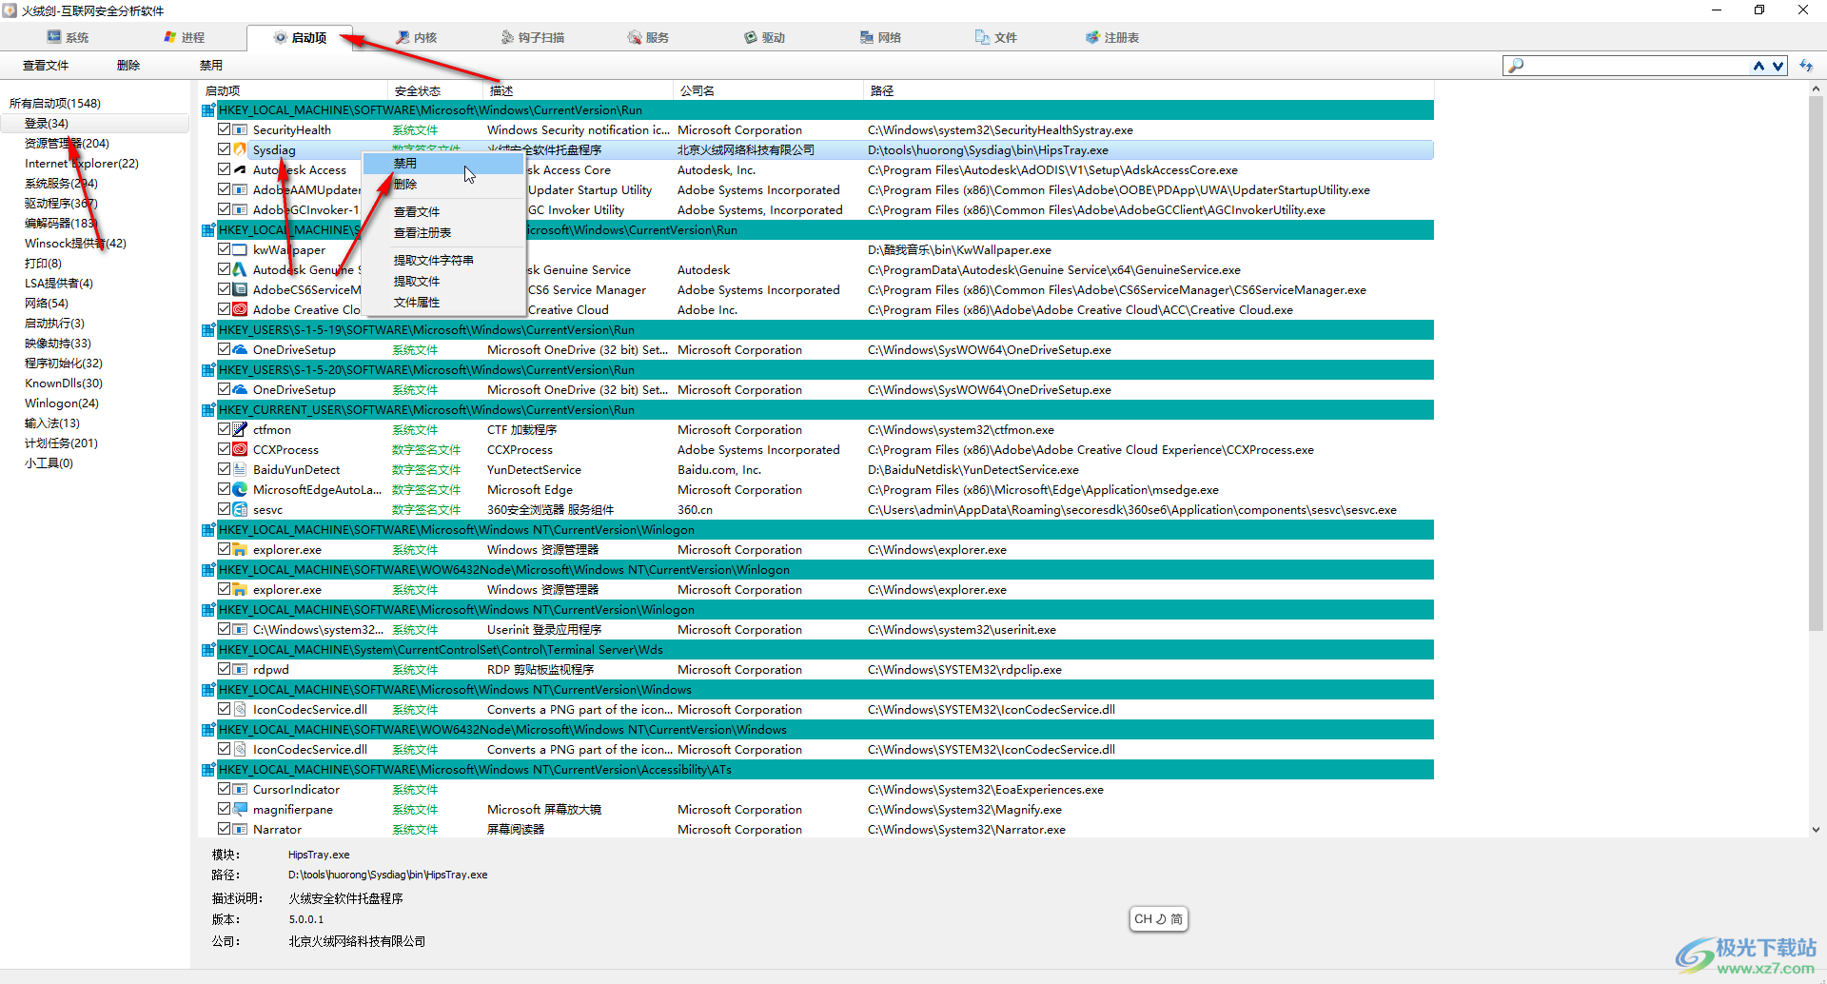The height and width of the screenshot is (984, 1827).
Task: Switch to the 进程 tab
Action: (184, 37)
